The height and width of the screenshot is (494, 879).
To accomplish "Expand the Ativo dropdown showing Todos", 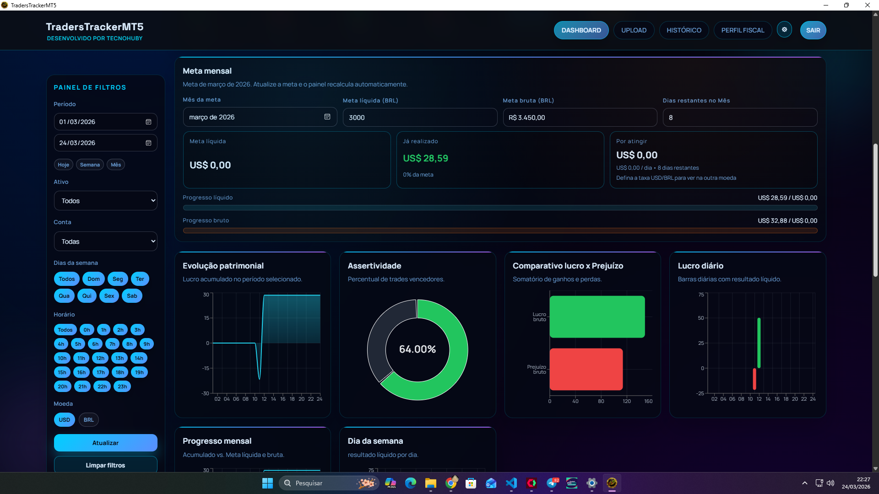I will [x=106, y=201].
